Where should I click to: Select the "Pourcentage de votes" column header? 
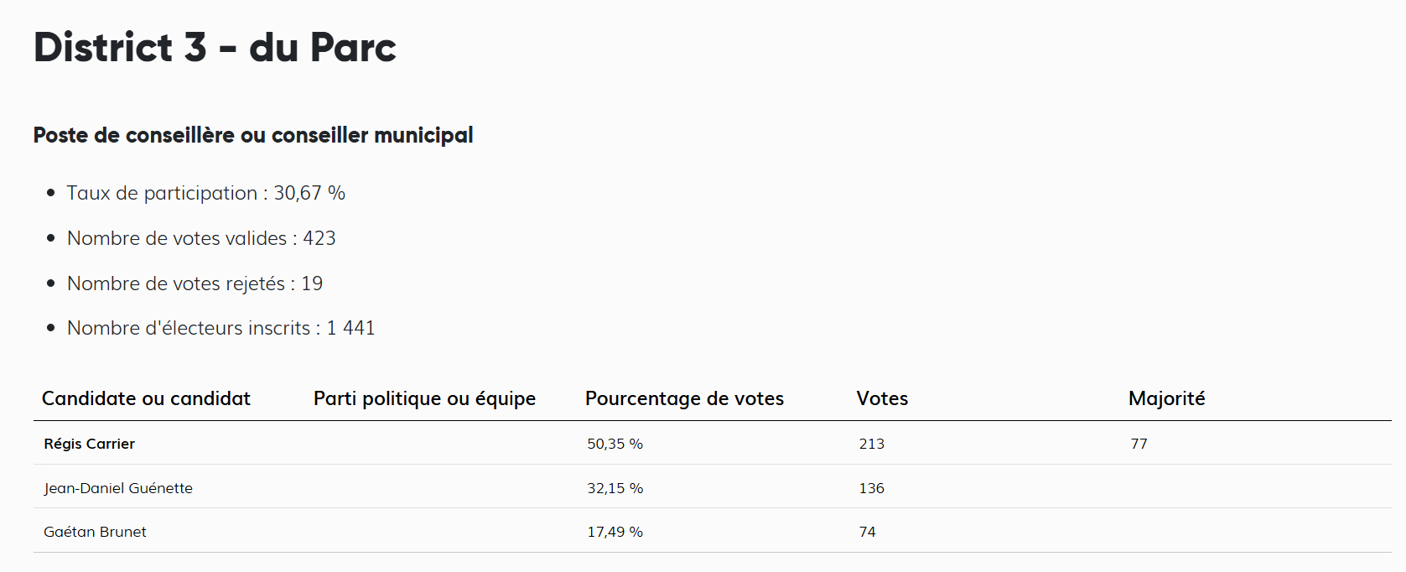pyautogui.click(x=684, y=398)
